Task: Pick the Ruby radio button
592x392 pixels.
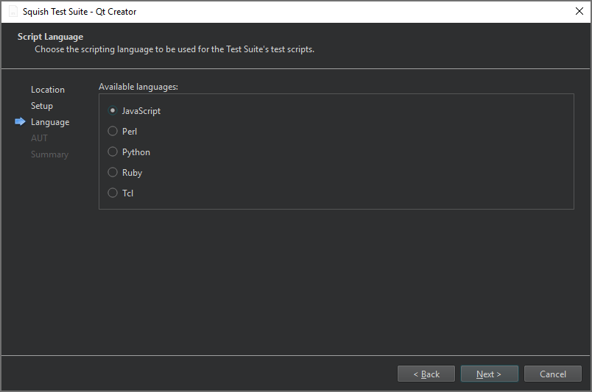Action: click(x=113, y=173)
